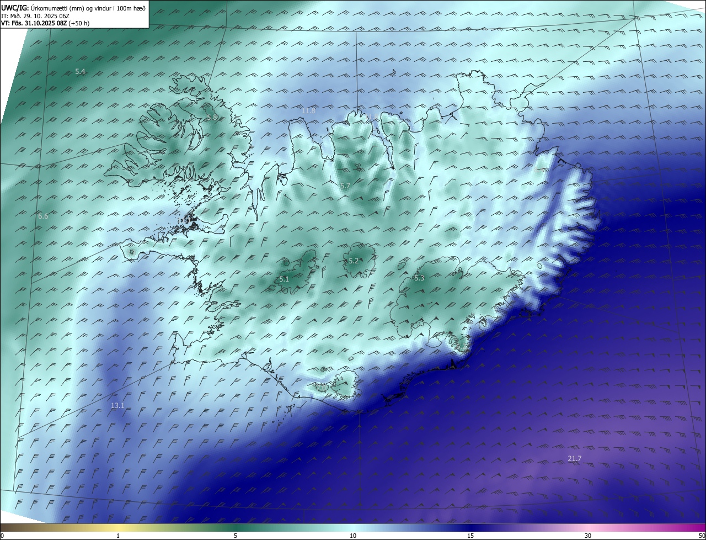
Task: Click the 30 tick on color scale
Action: tap(588, 536)
